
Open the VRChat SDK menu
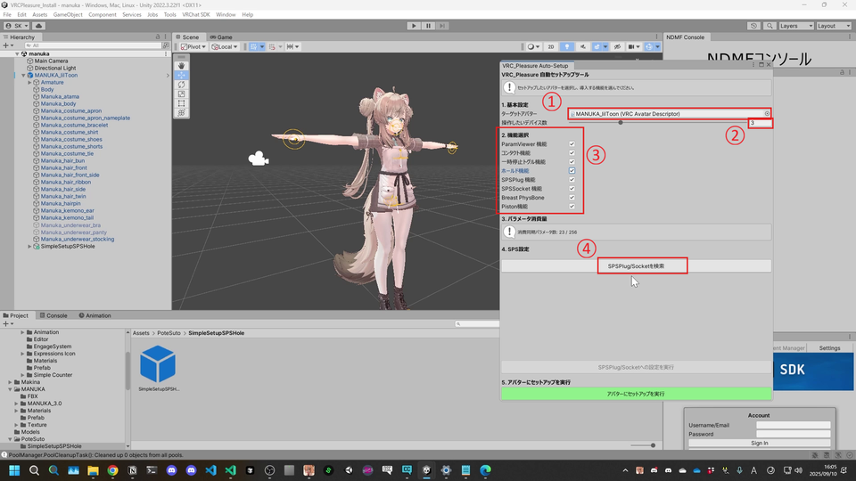195,15
